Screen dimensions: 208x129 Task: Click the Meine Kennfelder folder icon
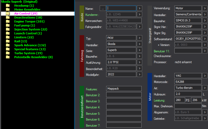pos(8,10)
